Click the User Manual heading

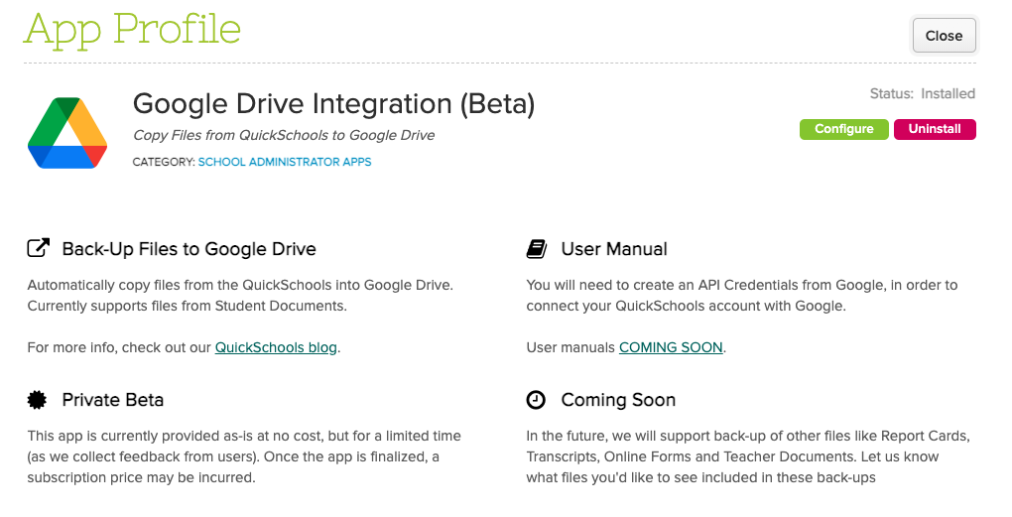pos(614,249)
